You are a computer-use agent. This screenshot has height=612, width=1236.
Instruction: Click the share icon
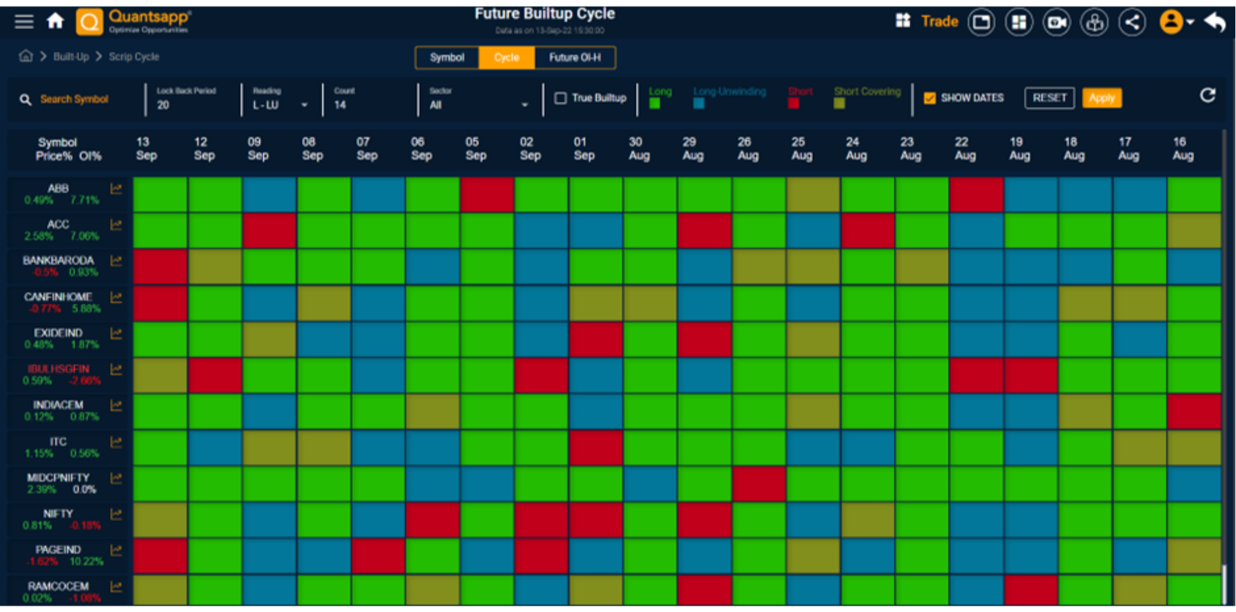tap(1132, 21)
